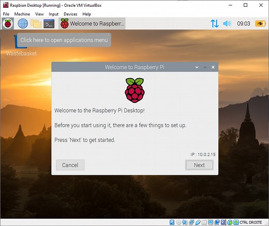Click the Welcome to Raspberry Pi Desktop text
Viewport: 269px width, 226px height.
click(99, 110)
